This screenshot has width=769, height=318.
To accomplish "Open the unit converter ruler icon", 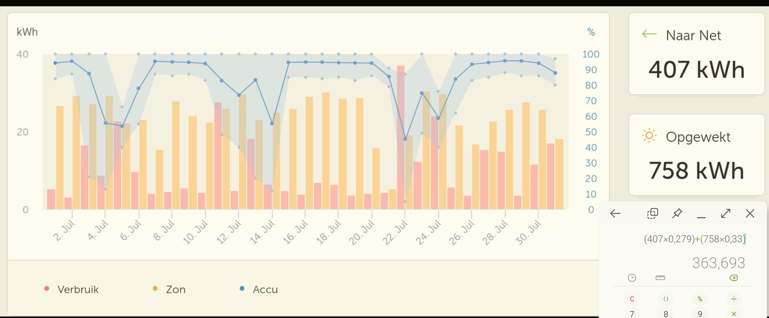I will (660, 278).
